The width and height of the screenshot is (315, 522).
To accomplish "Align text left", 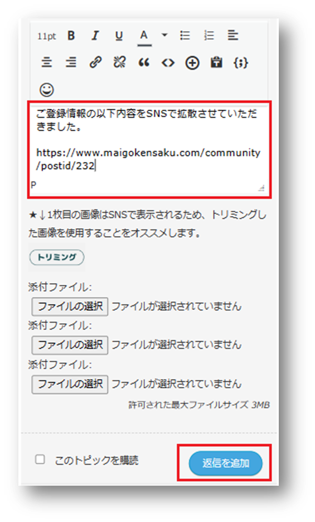I will (233, 35).
